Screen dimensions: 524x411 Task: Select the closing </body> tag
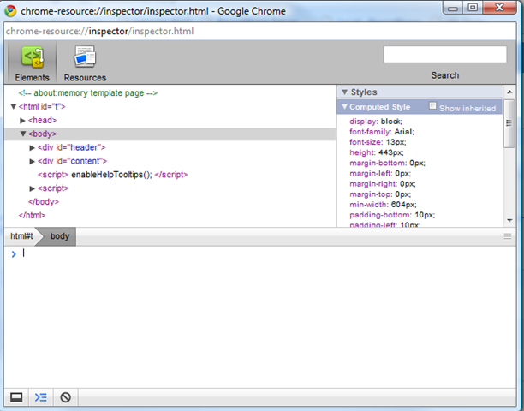pyautogui.click(x=44, y=202)
